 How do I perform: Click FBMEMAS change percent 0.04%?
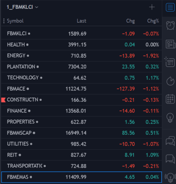pos(152,177)
